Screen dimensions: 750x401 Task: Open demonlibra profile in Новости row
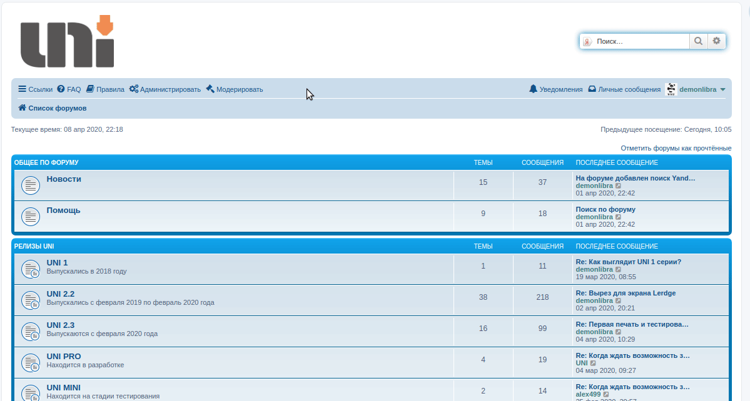(x=594, y=186)
